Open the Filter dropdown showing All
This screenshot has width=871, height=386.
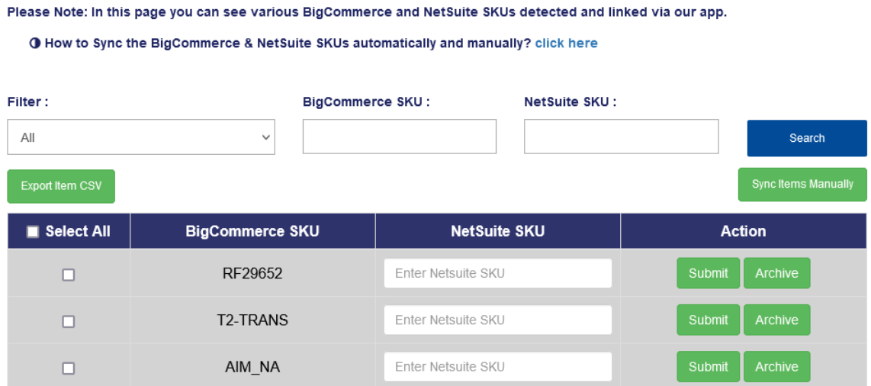pyautogui.click(x=141, y=137)
